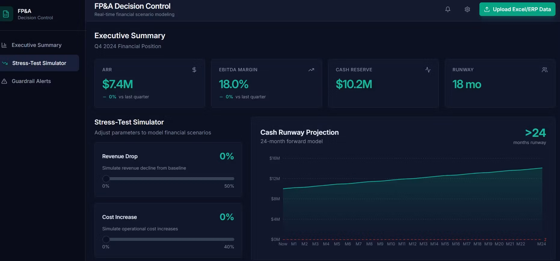Click the bar chart icon beside Executive Summary
Screen dimensions: 560x261
pyautogui.click(x=4, y=45)
